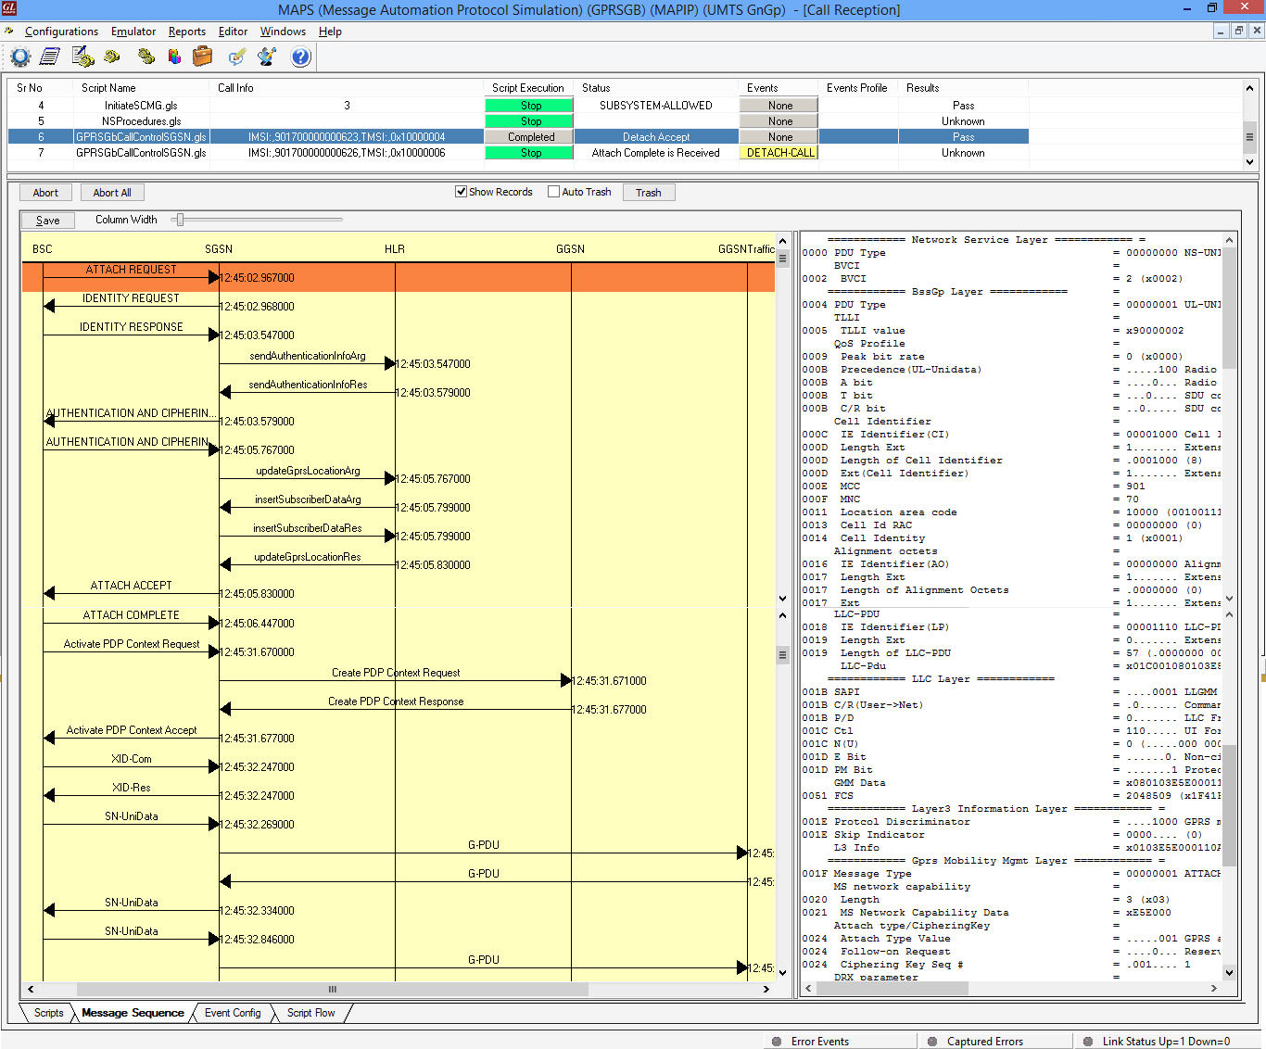Click the DETACH-CALL event in row 7
The height and width of the screenshot is (1049, 1266).
779,153
